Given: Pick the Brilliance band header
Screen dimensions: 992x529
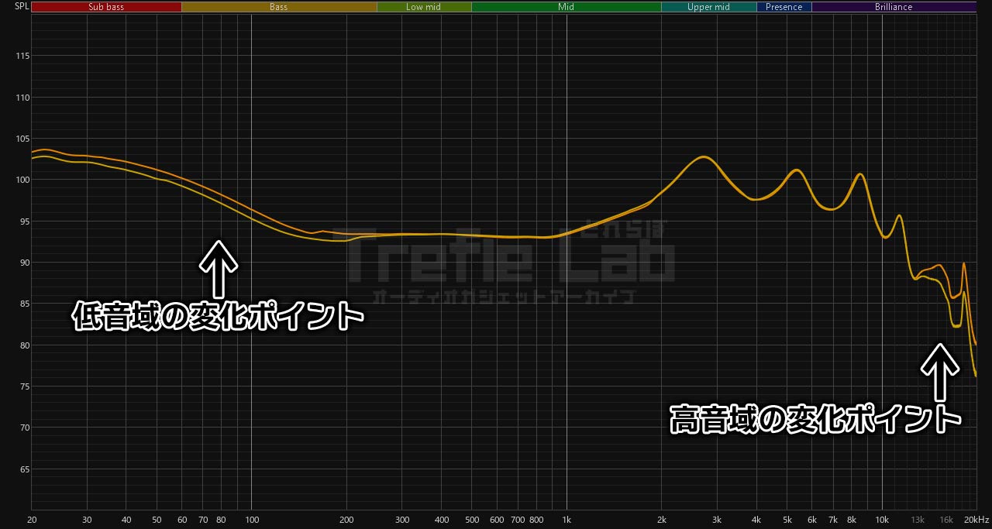Looking at the screenshot, I should tap(894, 7).
